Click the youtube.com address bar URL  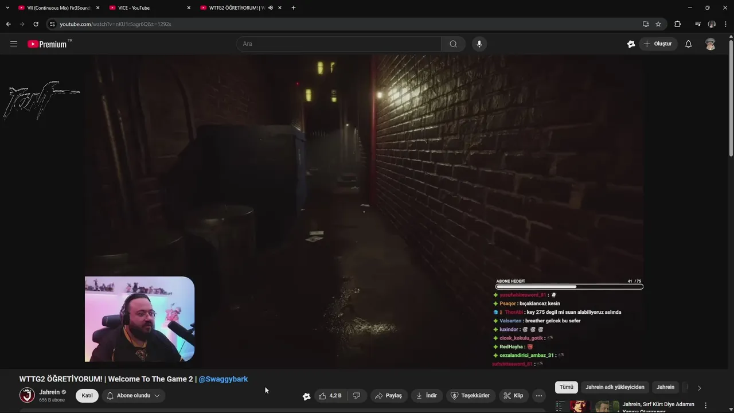115,24
